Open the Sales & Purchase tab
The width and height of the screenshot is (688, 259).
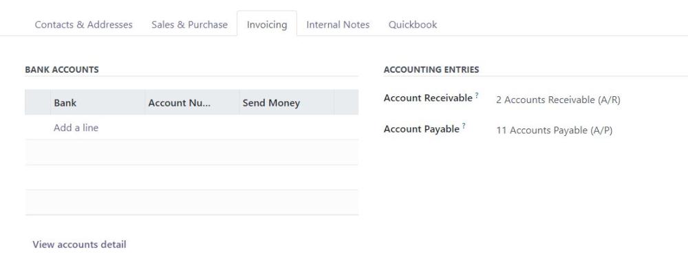coord(190,25)
